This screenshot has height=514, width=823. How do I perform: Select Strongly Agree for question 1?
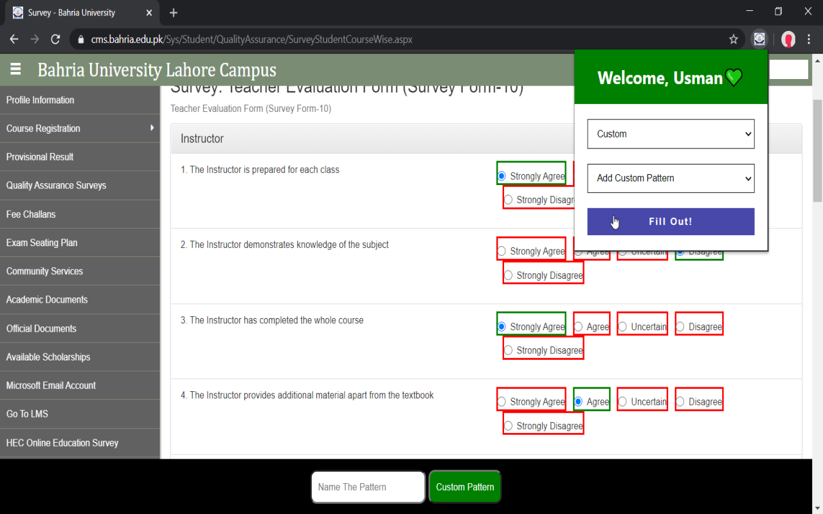pos(502,176)
